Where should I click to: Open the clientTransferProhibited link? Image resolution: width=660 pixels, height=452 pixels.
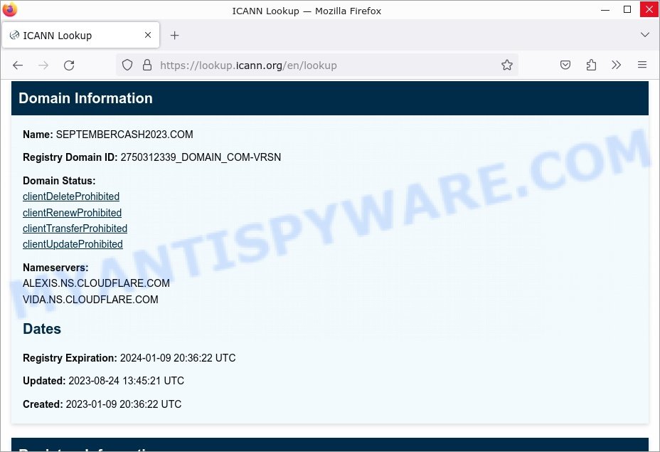(x=75, y=228)
